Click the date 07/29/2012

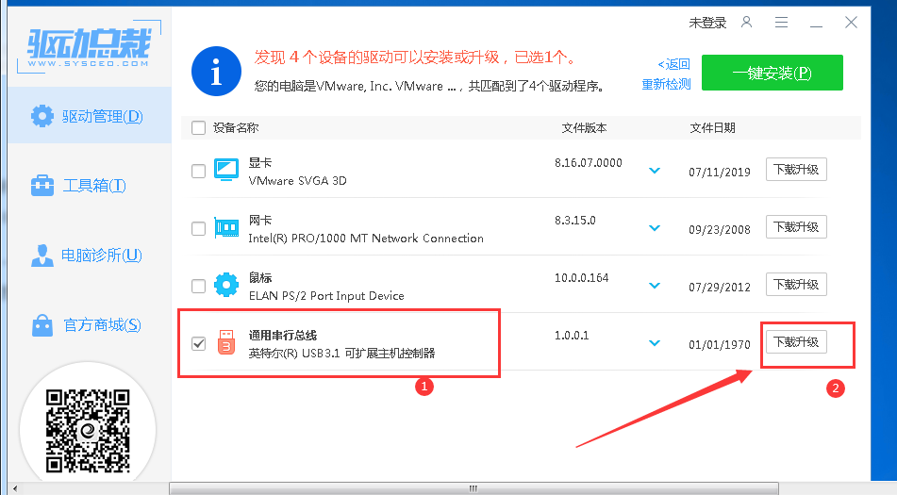click(720, 287)
